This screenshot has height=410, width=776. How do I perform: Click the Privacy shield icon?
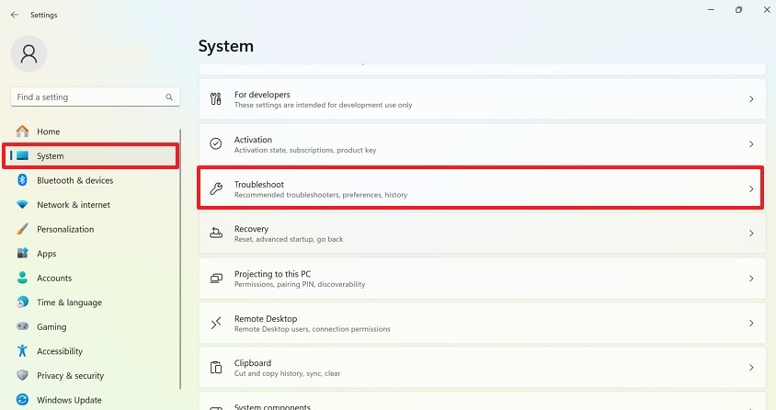22,375
